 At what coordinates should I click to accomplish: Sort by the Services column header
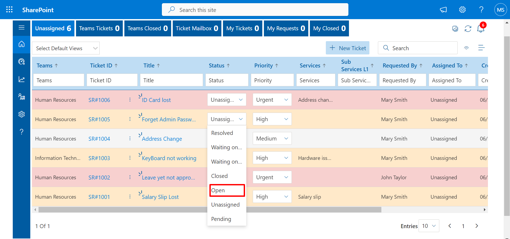coord(313,66)
